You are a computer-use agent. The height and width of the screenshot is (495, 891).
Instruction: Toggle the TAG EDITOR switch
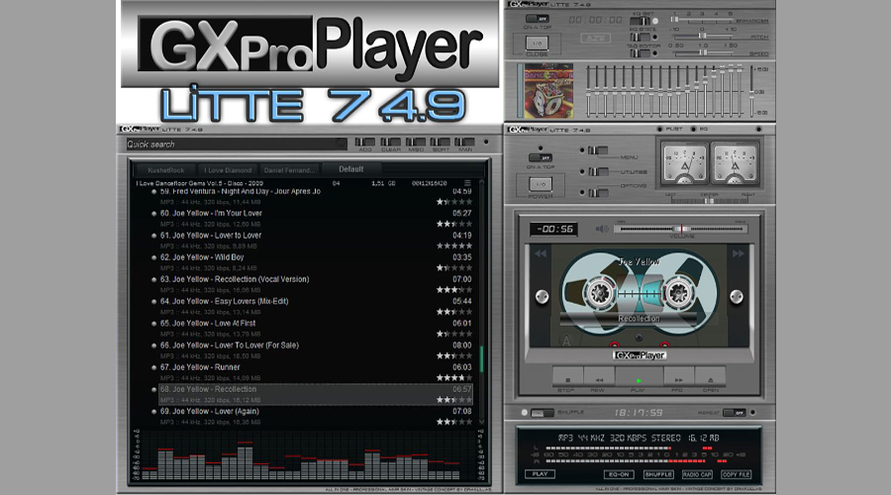[x=640, y=53]
